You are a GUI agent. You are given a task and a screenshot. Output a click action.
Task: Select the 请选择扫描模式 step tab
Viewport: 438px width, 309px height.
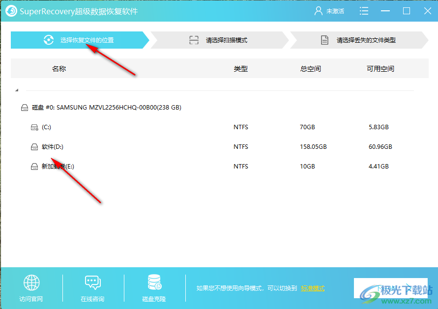click(220, 40)
